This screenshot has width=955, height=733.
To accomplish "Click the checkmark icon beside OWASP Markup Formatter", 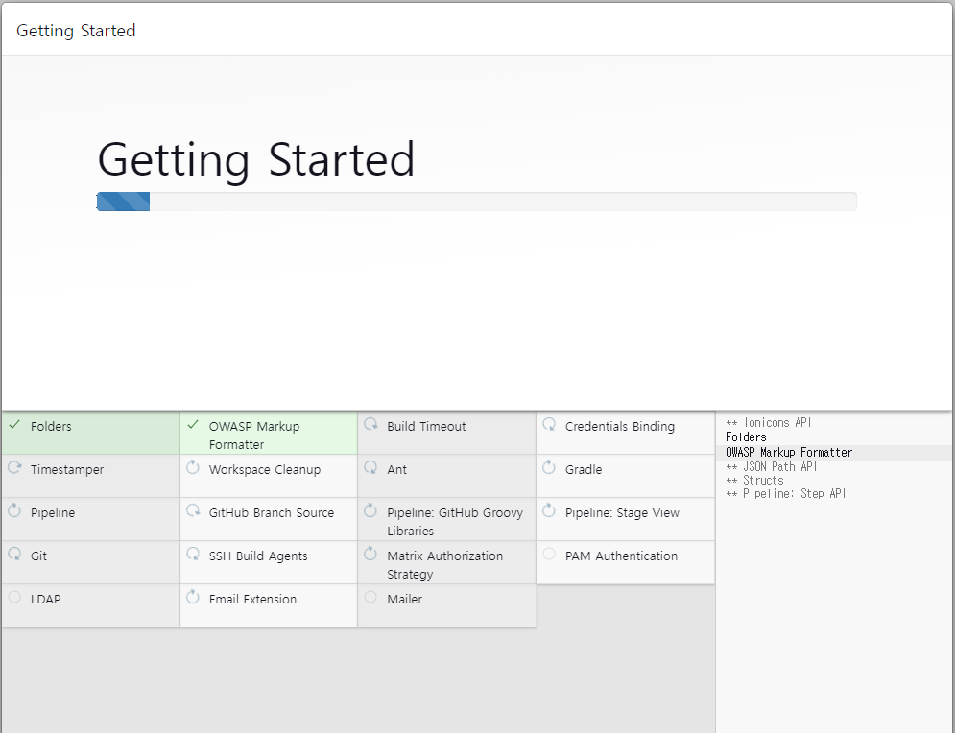I will [193, 424].
